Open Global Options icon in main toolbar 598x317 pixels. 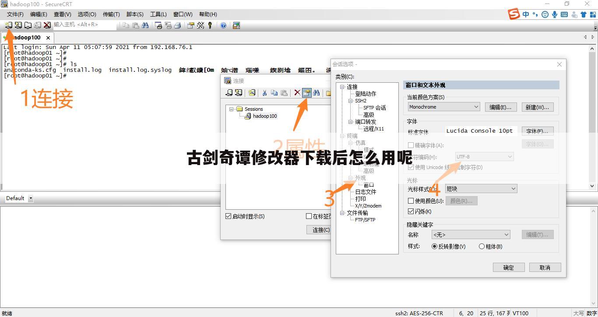pos(201,25)
